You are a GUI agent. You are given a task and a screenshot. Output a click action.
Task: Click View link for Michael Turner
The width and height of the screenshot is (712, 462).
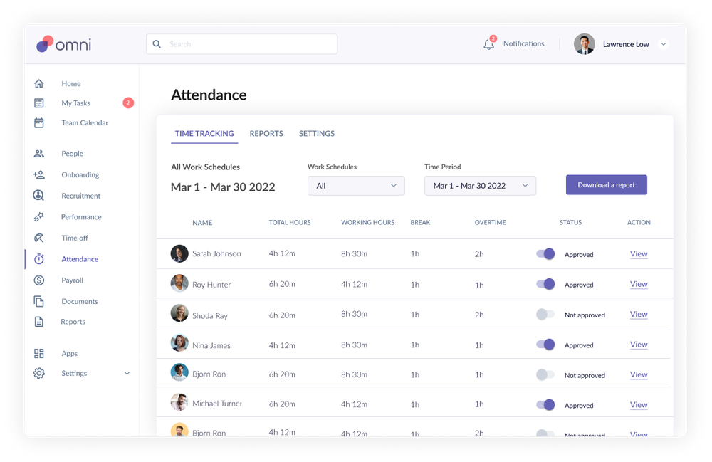pyautogui.click(x=639, y=405)
